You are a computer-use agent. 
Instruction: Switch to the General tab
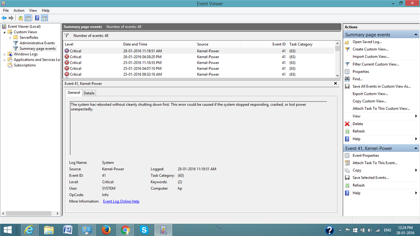74,92
